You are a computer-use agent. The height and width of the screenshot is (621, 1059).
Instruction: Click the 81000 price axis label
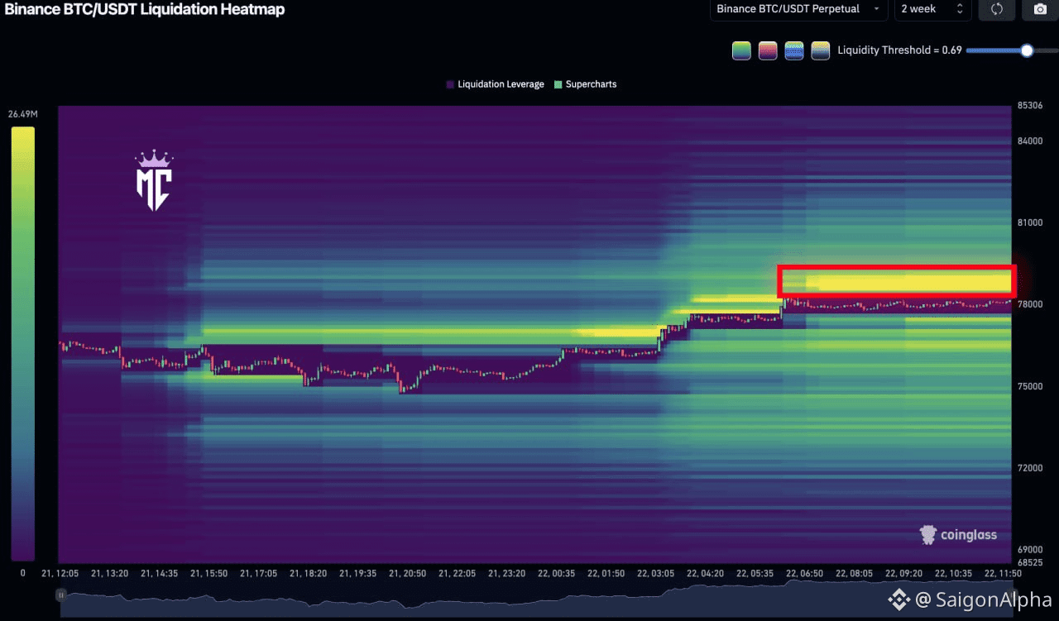1030,222
